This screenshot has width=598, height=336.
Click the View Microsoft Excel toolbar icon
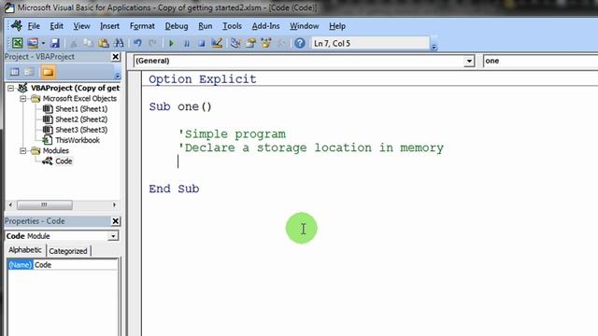pyautogui.click(x=17, y=43)
